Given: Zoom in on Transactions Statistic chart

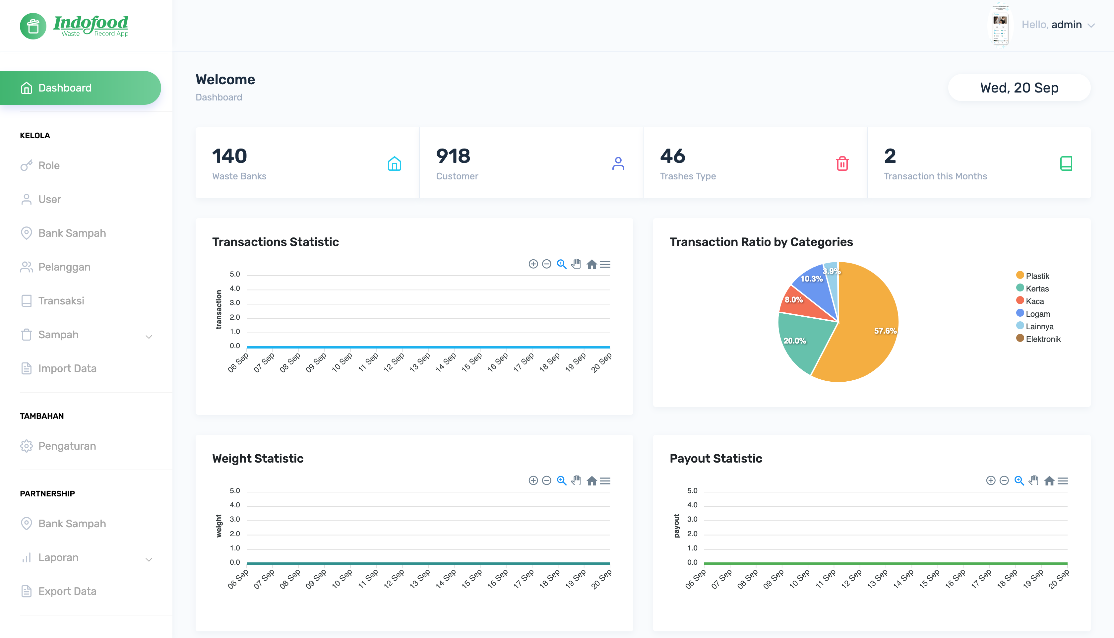Looking at the screenshot, I should click(533, 264).
